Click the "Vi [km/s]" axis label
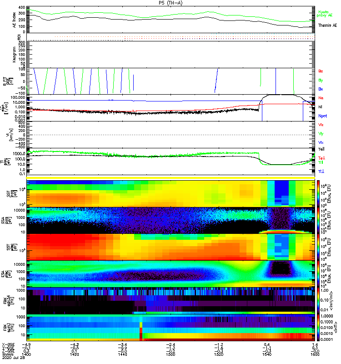Image resolution: width=341 pixels, height=364 pixels. (10, 135)
